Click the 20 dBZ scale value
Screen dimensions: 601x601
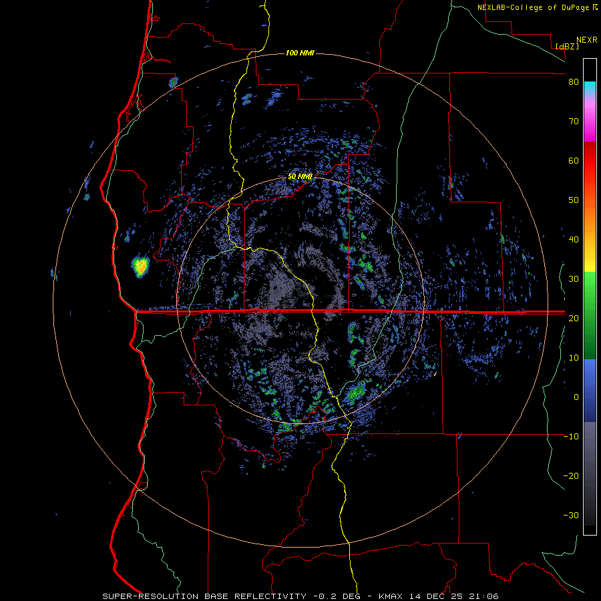pyautogui.click(x=574, y=319)
